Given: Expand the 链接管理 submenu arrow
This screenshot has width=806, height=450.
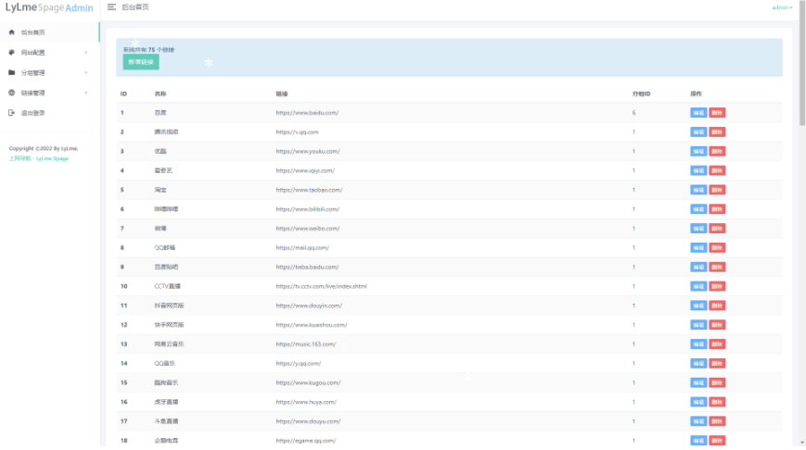Looking at the screenshot, I should [x=86, y=93].
